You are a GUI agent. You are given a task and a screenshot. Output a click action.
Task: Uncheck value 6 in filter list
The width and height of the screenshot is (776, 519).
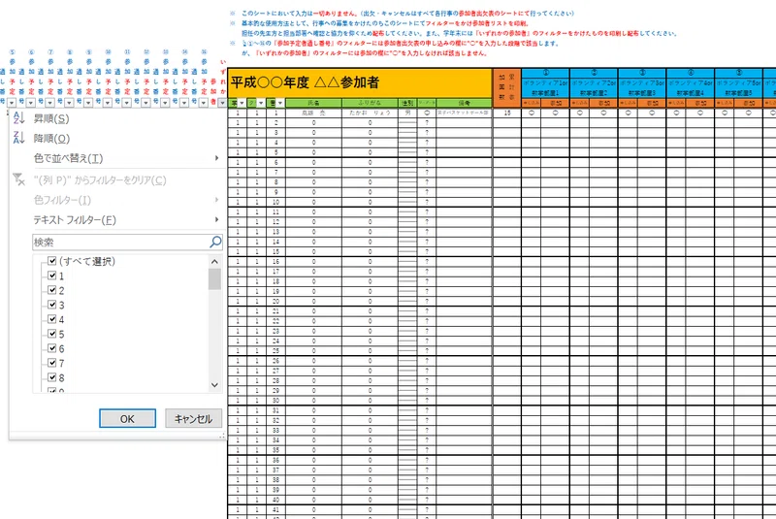(x=52, y=348)
